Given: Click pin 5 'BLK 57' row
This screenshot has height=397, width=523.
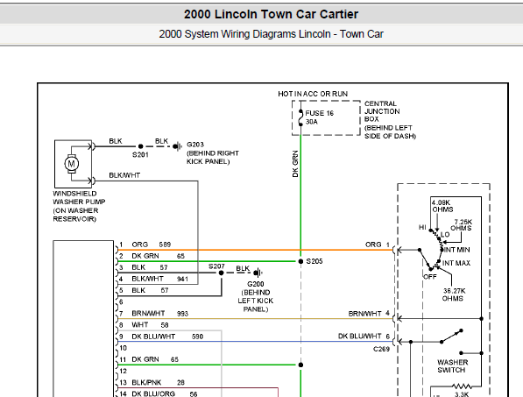Looking at the screenshot, I should tap(144, 290).
